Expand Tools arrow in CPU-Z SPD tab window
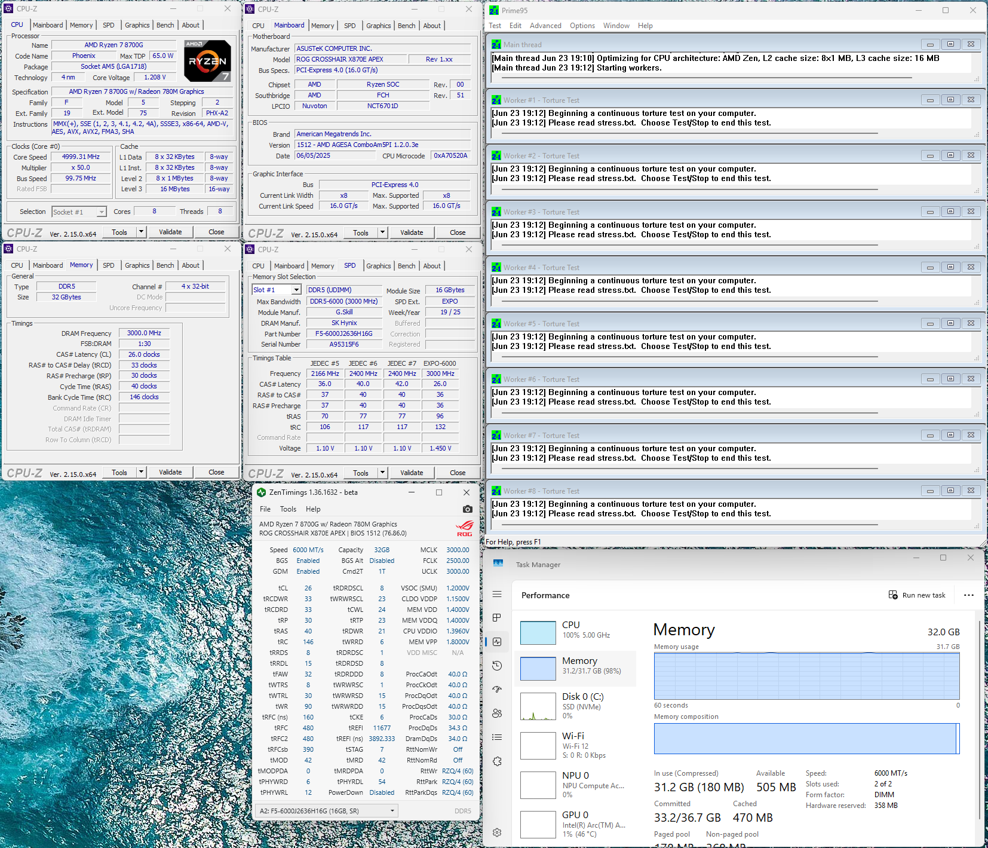Viewport: 988px width, 848px height. 383,473
